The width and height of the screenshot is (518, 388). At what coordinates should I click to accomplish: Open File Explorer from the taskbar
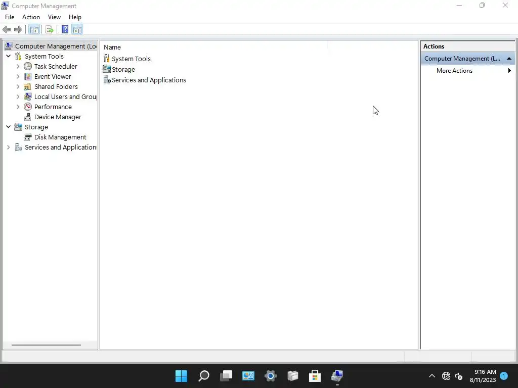click(293, 376)
